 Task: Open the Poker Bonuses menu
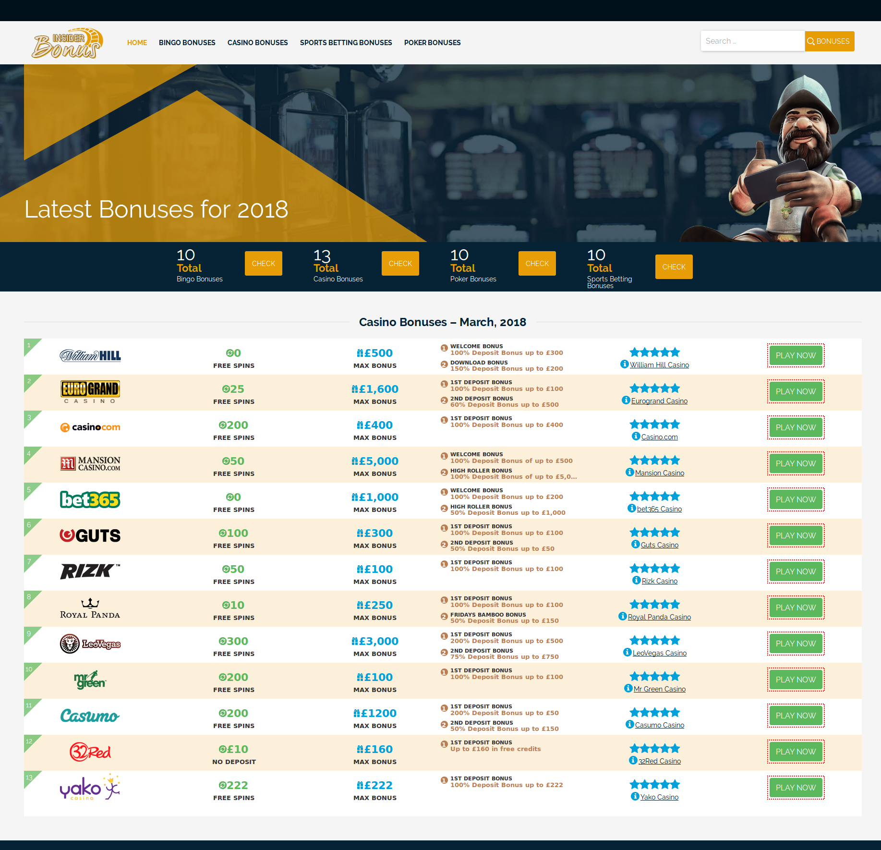click(433, 43)
